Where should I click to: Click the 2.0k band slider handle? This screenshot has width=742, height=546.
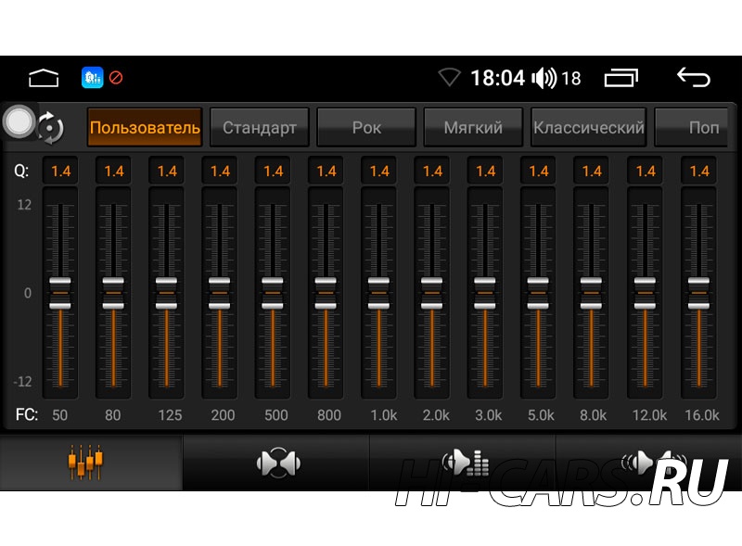[431, 293]
